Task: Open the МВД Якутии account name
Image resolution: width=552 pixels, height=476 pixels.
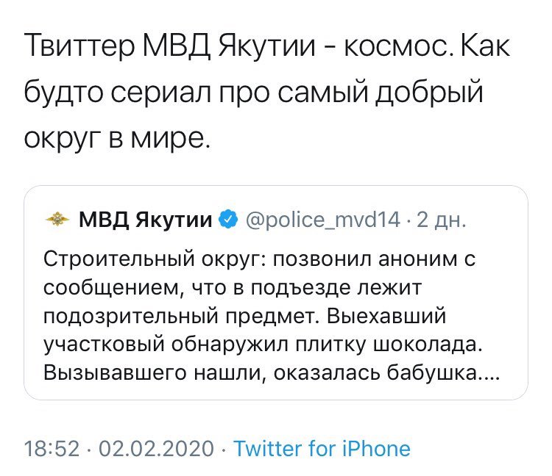Action: (x=146, y=219)
